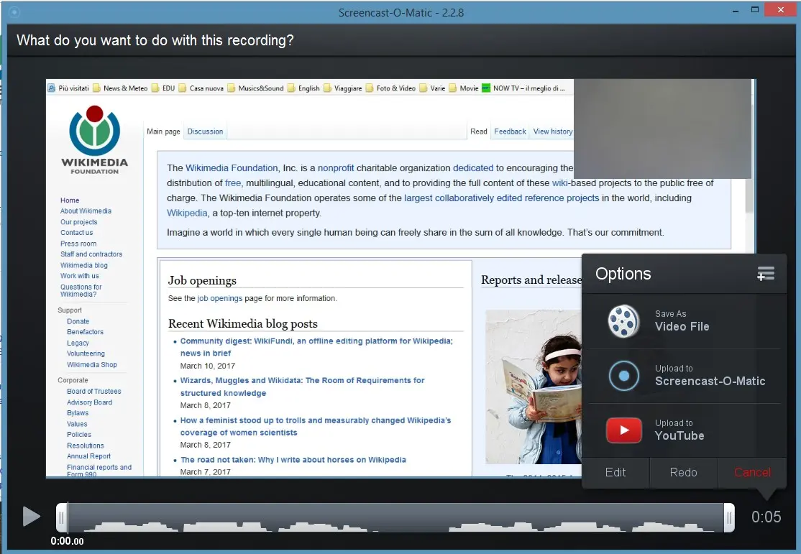
Task: Click the Wikimedia Shop sidebar link
Action: (92, 364)
